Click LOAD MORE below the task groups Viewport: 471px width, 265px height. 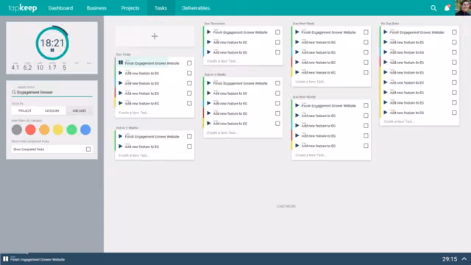pos(286,206)
